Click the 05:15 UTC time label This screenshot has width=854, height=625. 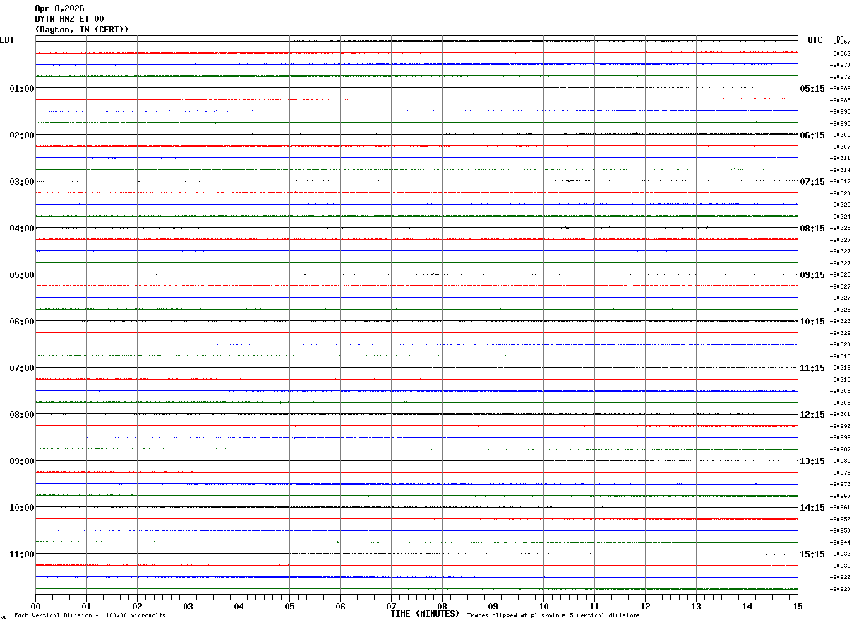(812, 89)
